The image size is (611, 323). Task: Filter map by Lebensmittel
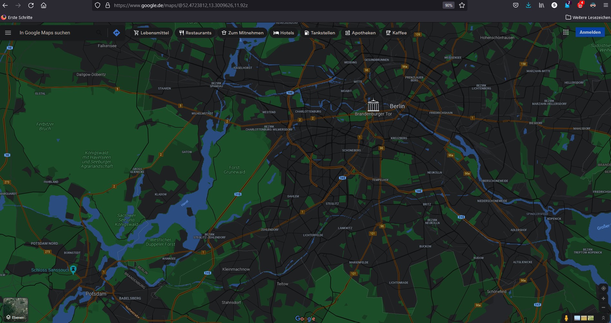151,33
